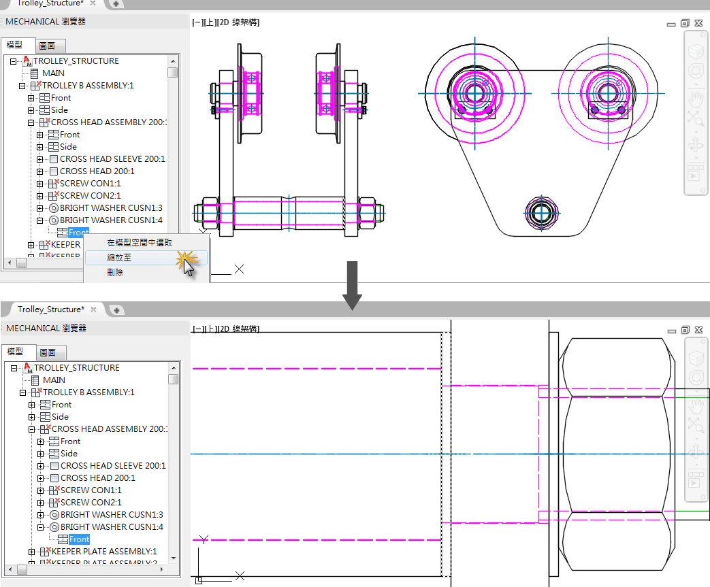Expand CROSS HEAD SLEEVE 200:1 in lower tree
This screenshot has height=587, width=710.
coord(41,466)
